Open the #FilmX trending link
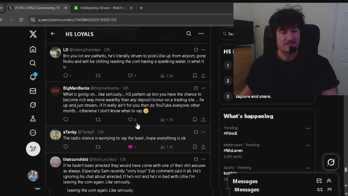This screenshot has width=348, height=196. click(x=230, y=133)
